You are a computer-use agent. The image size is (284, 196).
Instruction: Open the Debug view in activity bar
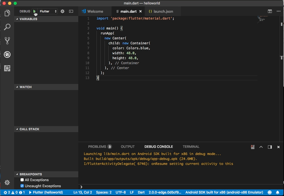[7, 55]
